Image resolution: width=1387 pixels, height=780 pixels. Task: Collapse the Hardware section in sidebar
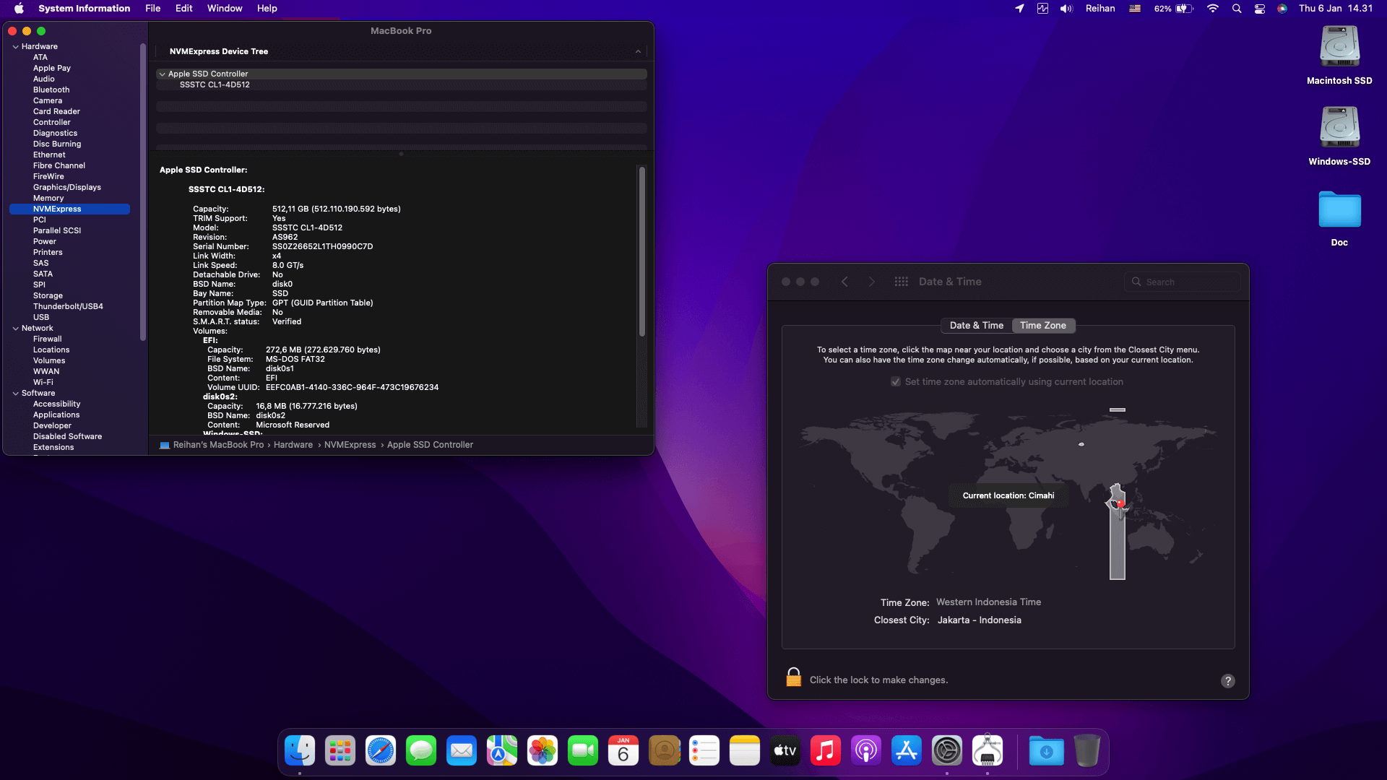coord(16,47)
